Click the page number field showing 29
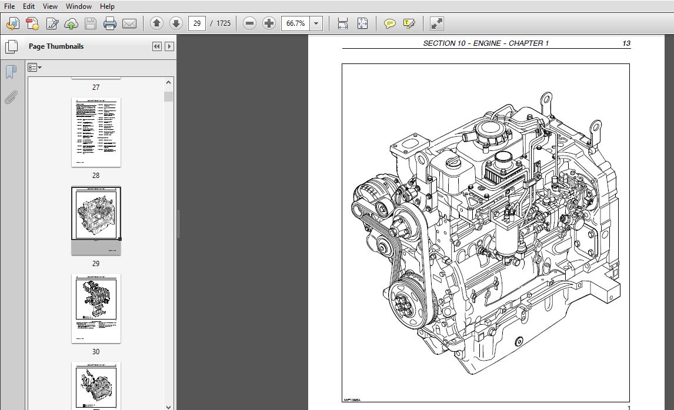674x410 pixels. pyautogui.click(x=197, y=23)
